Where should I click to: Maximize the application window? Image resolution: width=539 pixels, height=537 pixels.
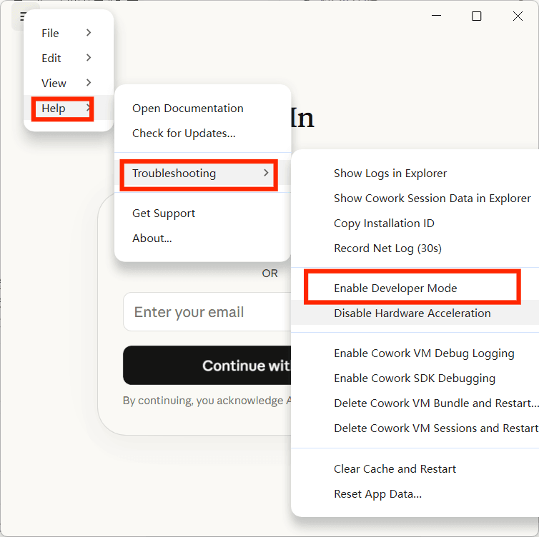coord(476,16)
